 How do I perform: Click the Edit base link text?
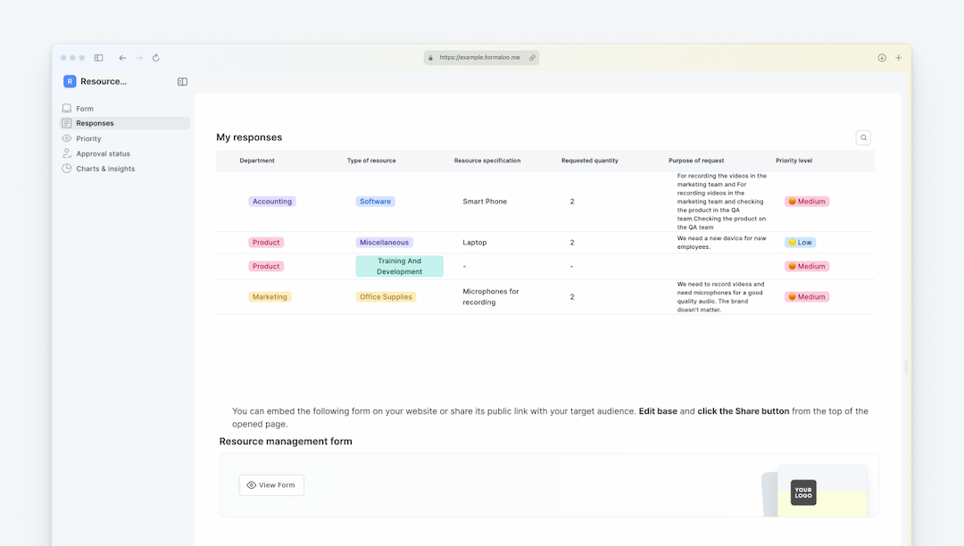(x=658, y=411)
